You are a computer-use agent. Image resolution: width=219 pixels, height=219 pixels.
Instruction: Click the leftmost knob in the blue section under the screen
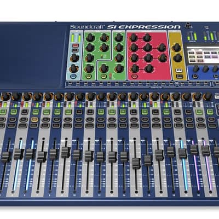pyautogui.click(x=195, y=69)
